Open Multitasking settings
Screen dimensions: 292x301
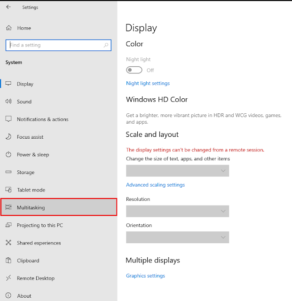pyautogui.click(x=59, y=207)
